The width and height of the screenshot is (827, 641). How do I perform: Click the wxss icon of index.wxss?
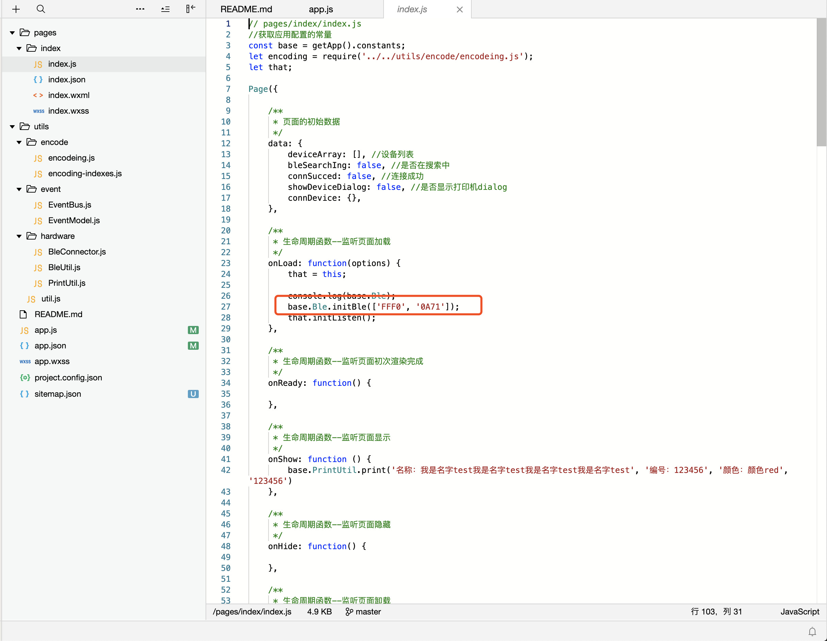click(38, 111)
